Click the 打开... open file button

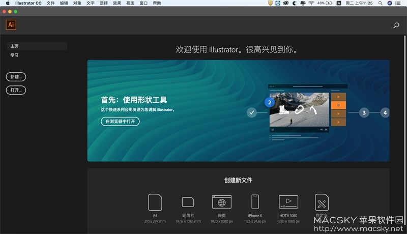[16, 90]
